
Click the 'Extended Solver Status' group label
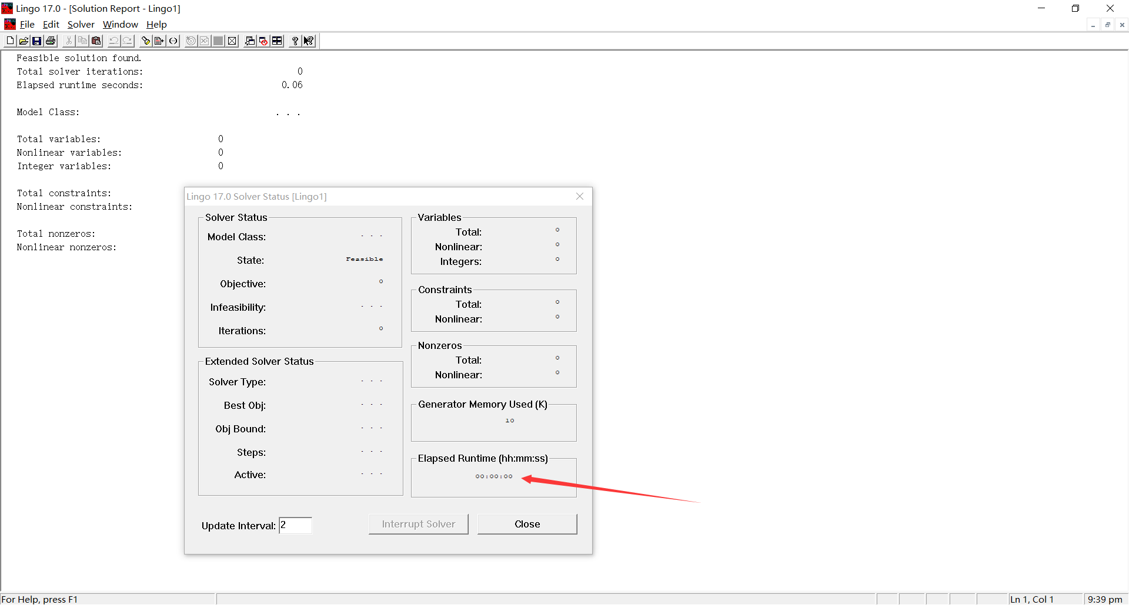pos(259,361)
